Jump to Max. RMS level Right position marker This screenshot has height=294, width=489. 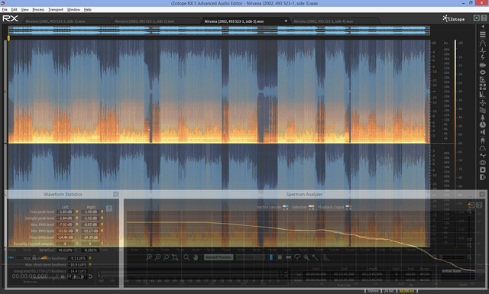point(102,225)
